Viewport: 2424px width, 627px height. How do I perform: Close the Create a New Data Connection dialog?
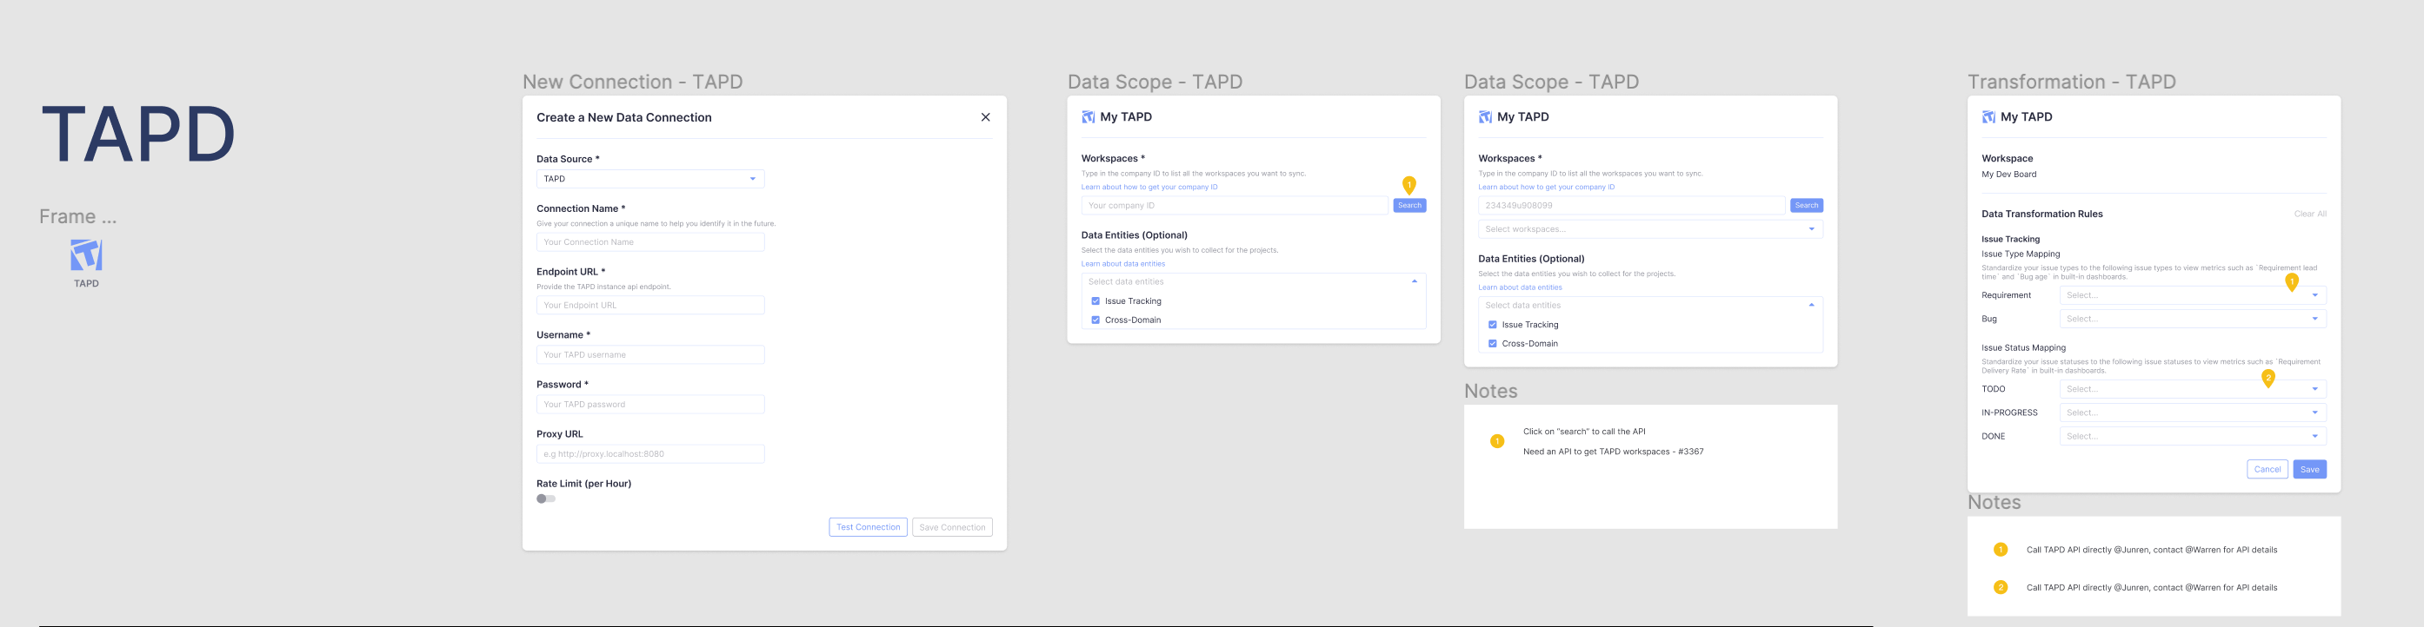[985, 117]
